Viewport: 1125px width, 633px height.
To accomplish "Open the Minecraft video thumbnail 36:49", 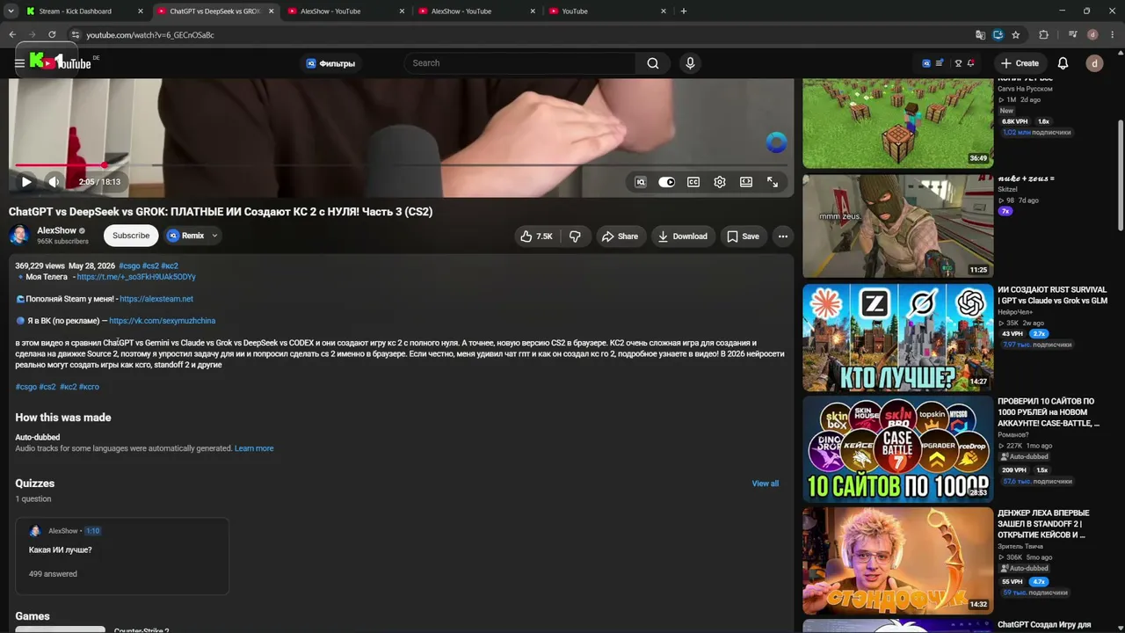I will (898, 123).
